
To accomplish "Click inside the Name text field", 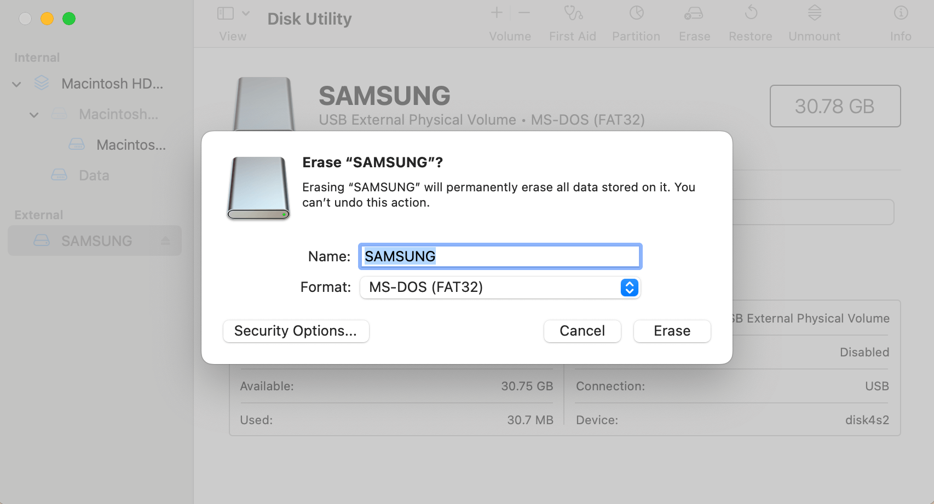I will coord(499,256).
